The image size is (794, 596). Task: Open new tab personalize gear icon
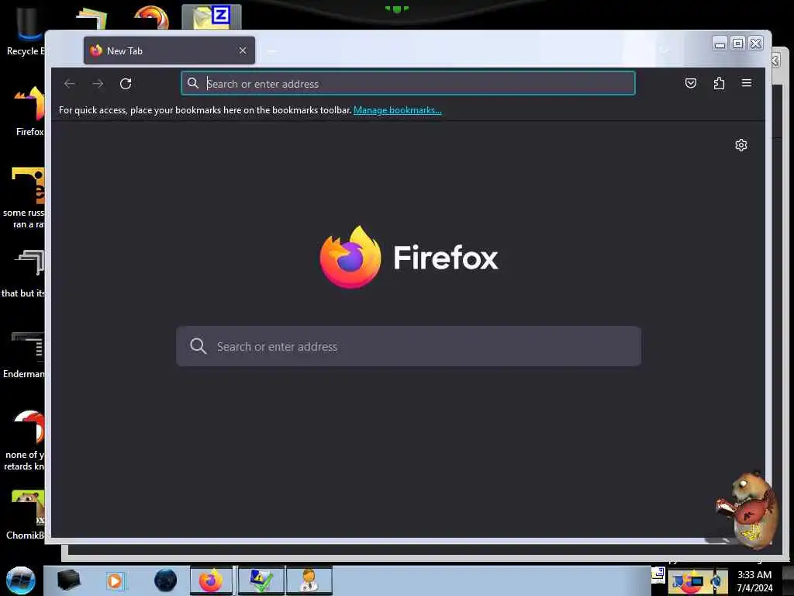740,145
